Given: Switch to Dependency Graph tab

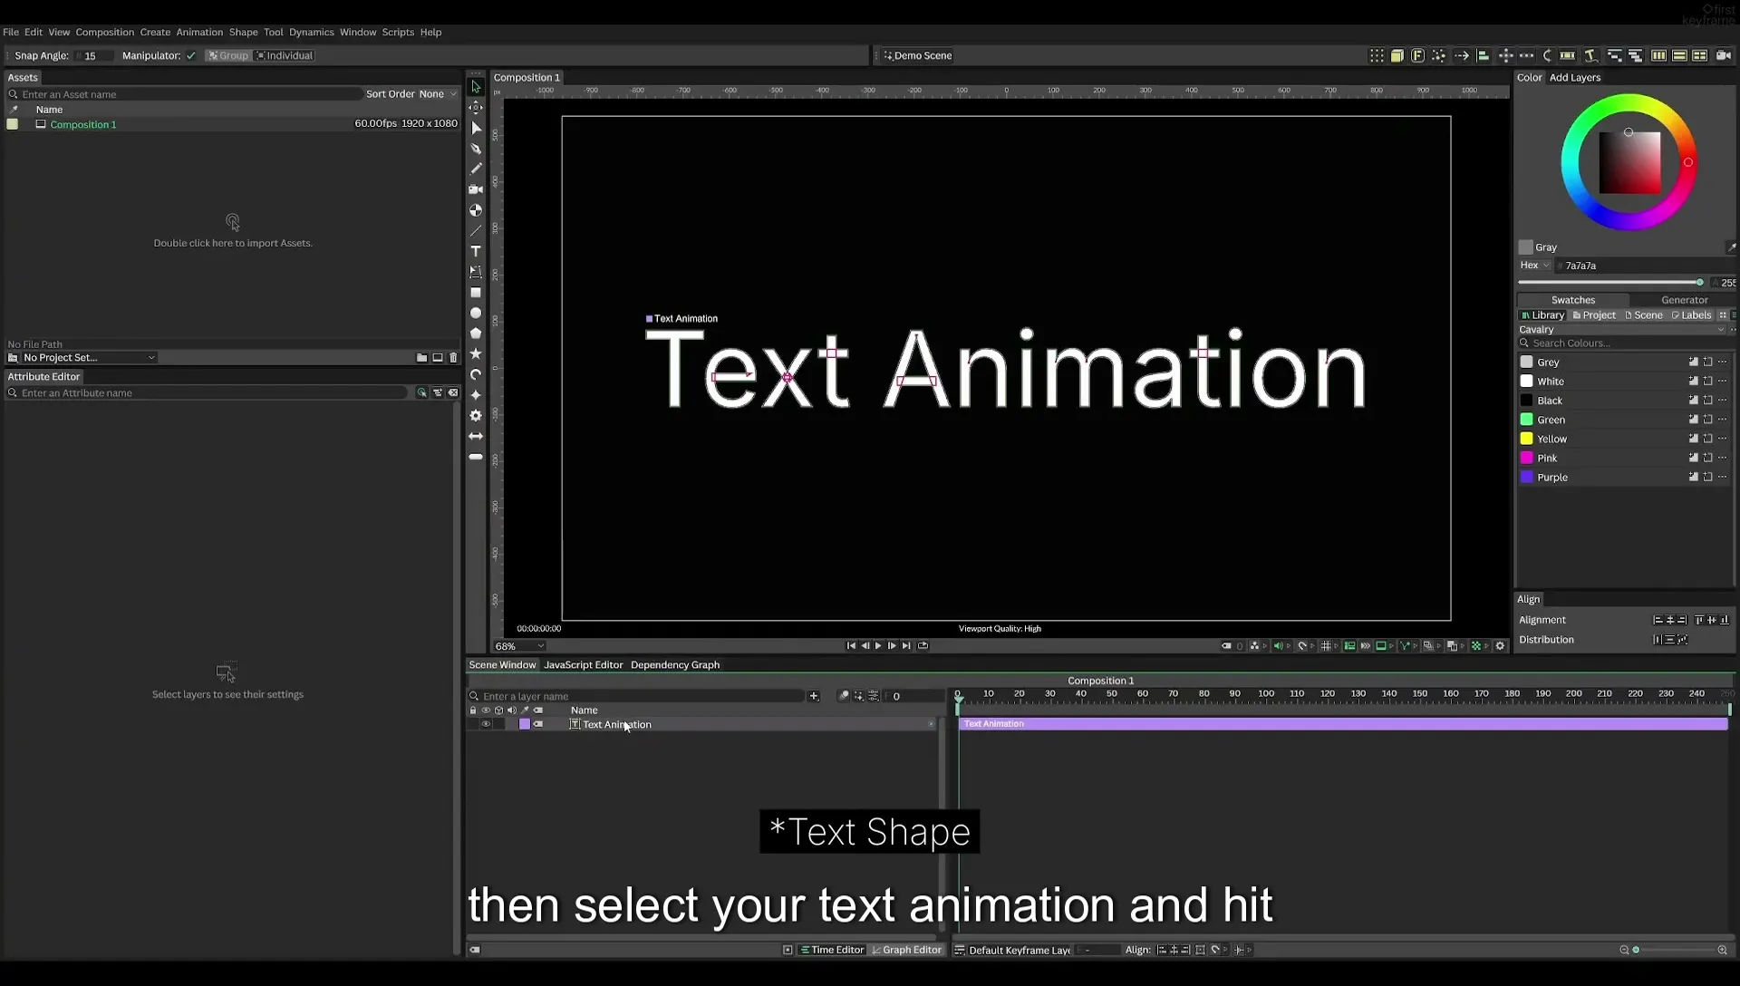Looking at the screenshot, I should pyautogui.click(x=675, y=665).
